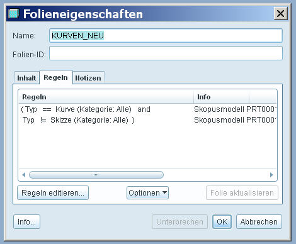Image resolution: width=296 pixels, height=244 pixels.
Task: Open the Regeln editieren dialog
Action: click(53, 193)
